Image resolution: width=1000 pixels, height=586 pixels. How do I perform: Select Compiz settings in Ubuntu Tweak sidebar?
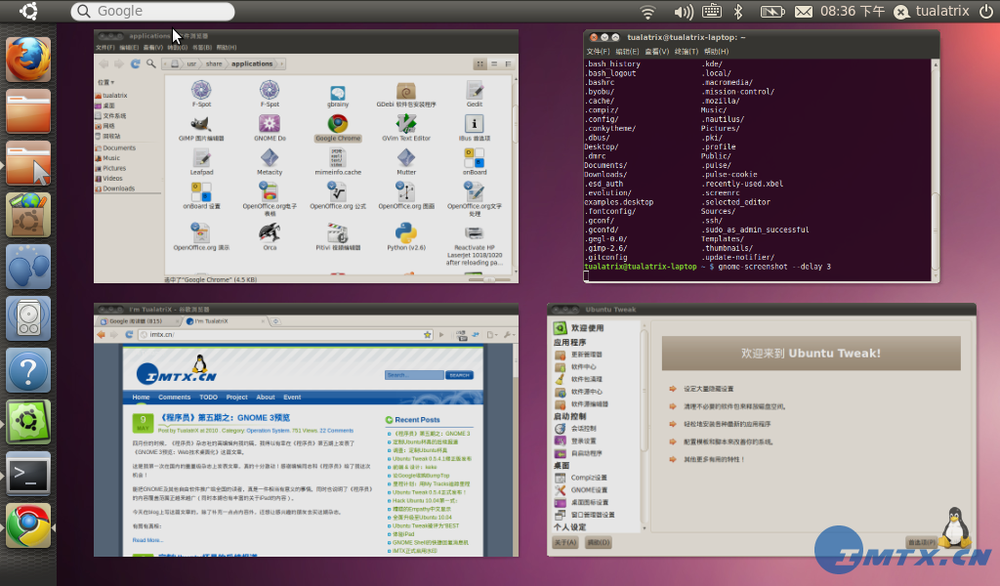[x=588, y=478]
